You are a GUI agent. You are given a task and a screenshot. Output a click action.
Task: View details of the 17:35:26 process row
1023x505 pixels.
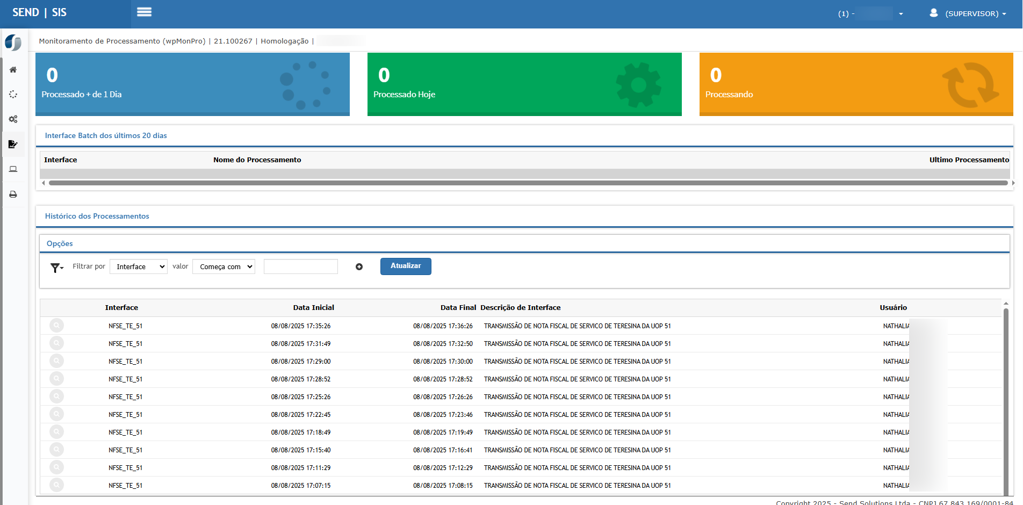pyautogui.click(x=56, y=326)
